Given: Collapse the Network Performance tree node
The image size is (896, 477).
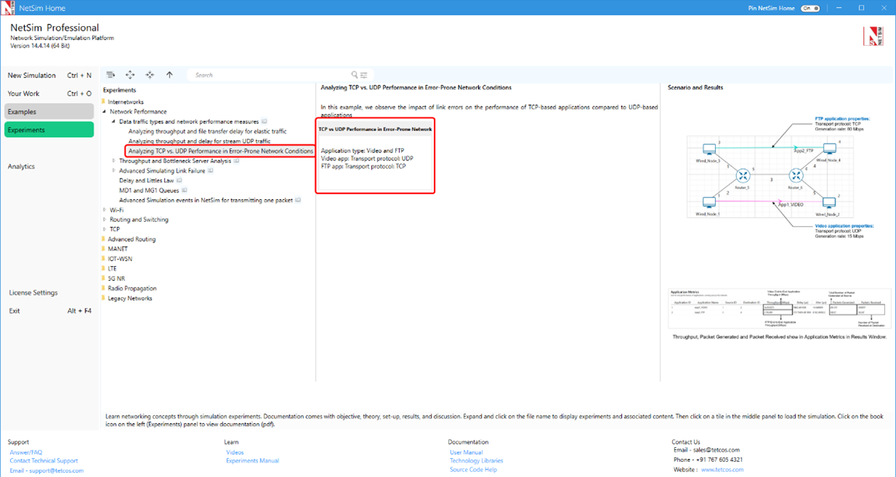Looking at the screenshot, I should click(x=105, y=112).
